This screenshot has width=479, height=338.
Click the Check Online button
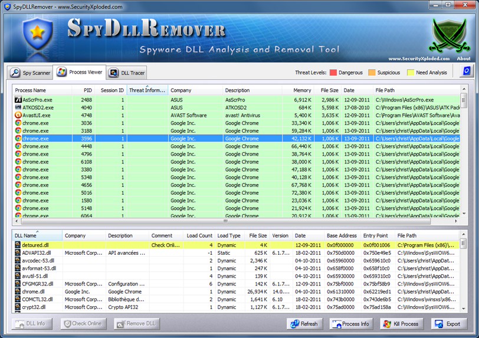(83, 324)
